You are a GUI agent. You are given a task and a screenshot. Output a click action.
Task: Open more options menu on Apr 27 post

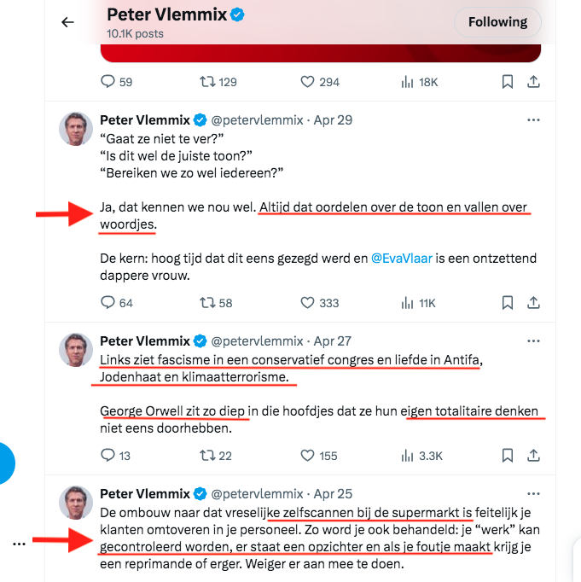533,341
